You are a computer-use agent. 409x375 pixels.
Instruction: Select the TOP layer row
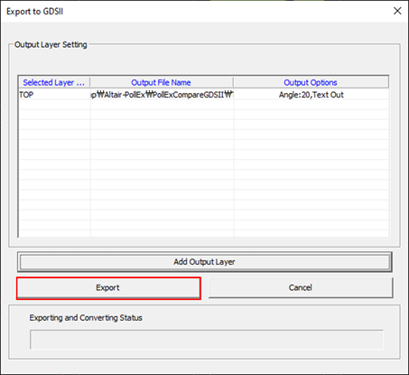click(x=203, y=95)
